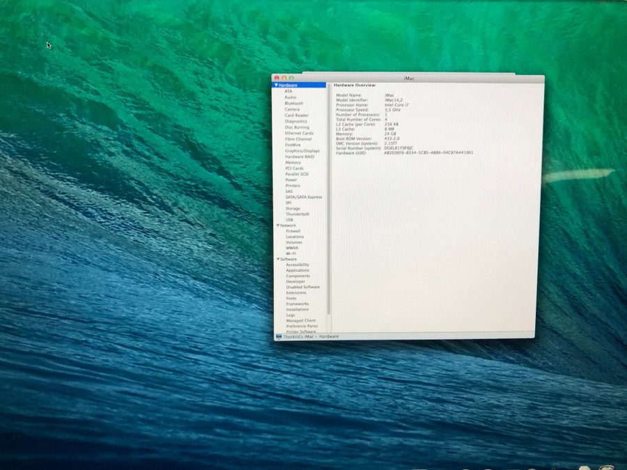Select Accessibility under Software
Screen dimensions: 627x470
pos(297,265)
